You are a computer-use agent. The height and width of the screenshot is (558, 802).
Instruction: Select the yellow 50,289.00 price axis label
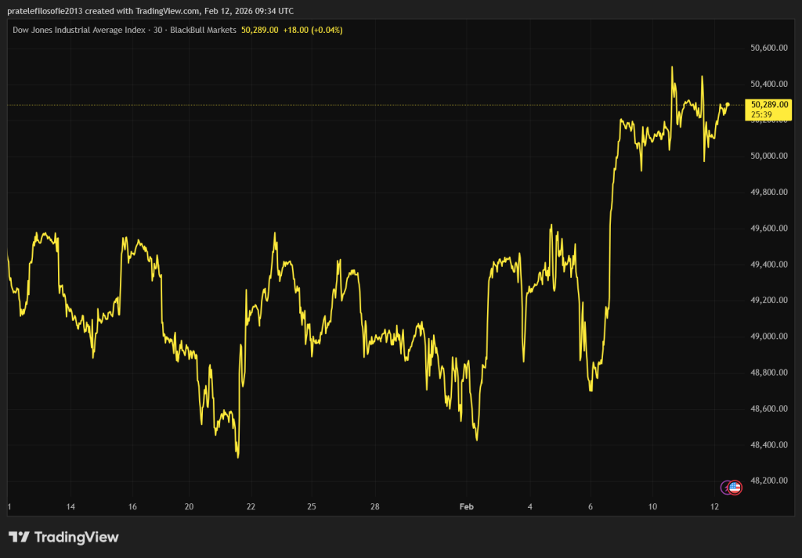(768, 104)
